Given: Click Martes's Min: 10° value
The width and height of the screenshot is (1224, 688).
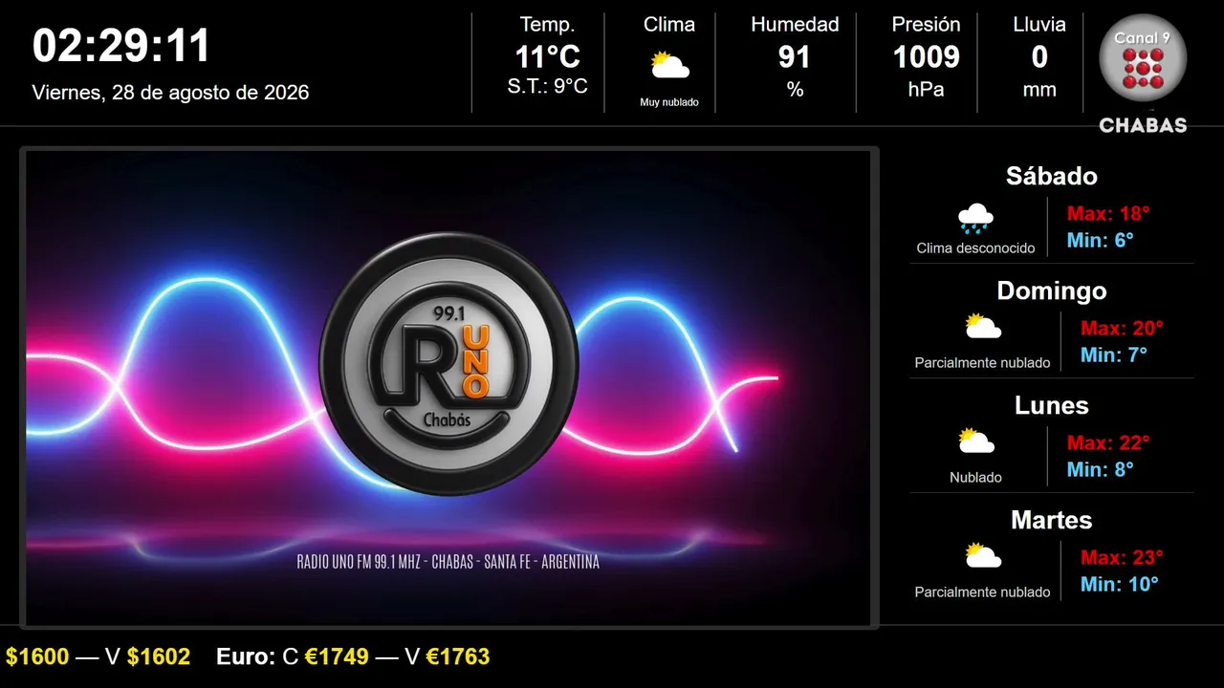Looking at the screenshot, I should pos(1120,584).
